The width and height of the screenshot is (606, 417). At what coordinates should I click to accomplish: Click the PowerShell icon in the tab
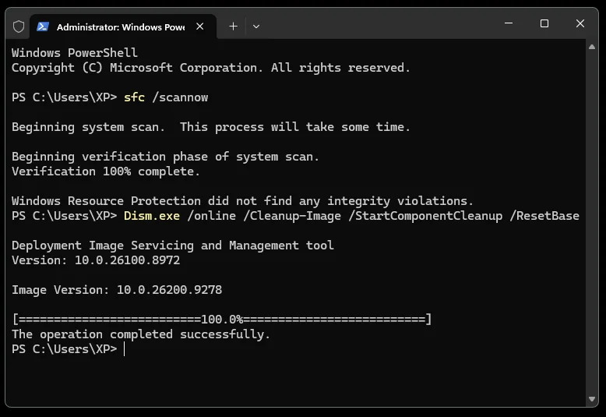coord(43,27)
